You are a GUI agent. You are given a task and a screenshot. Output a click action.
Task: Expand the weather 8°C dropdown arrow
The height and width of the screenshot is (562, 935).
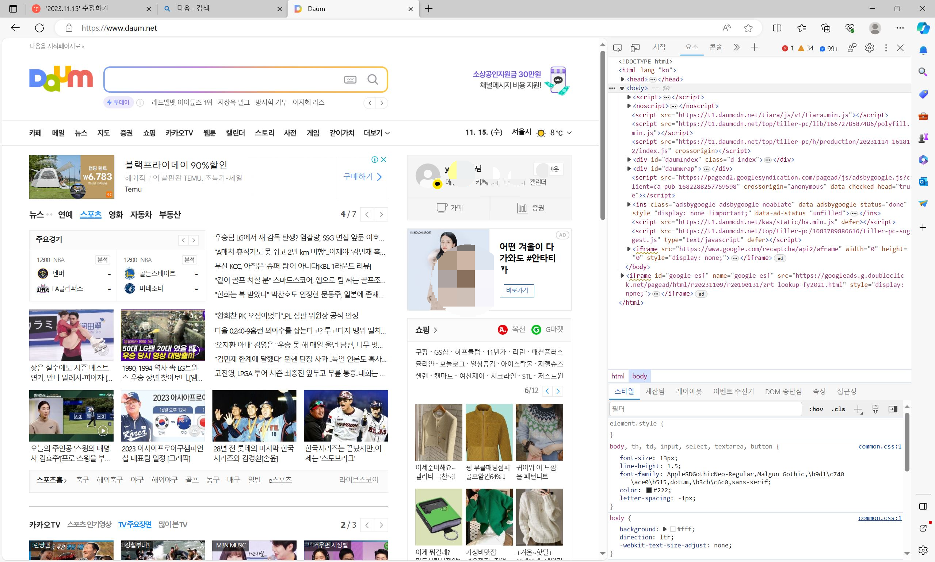569,132
